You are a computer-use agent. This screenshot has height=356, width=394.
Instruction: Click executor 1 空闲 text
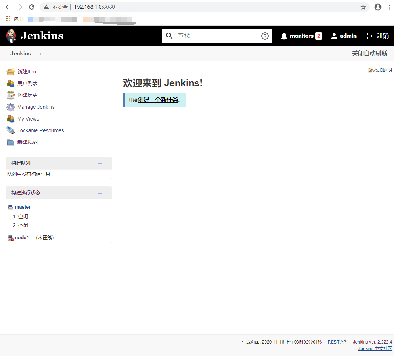pos(23,216)
